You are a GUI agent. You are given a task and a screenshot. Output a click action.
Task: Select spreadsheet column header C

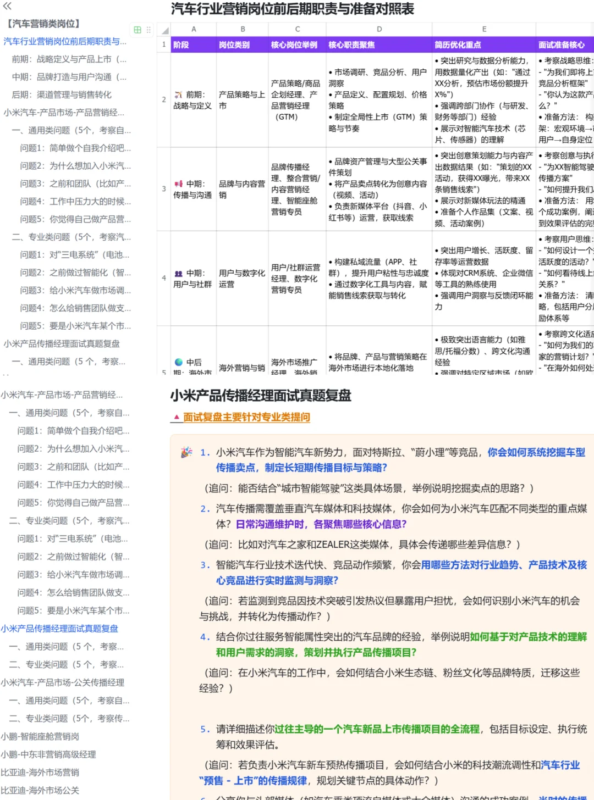coord(298,29)
